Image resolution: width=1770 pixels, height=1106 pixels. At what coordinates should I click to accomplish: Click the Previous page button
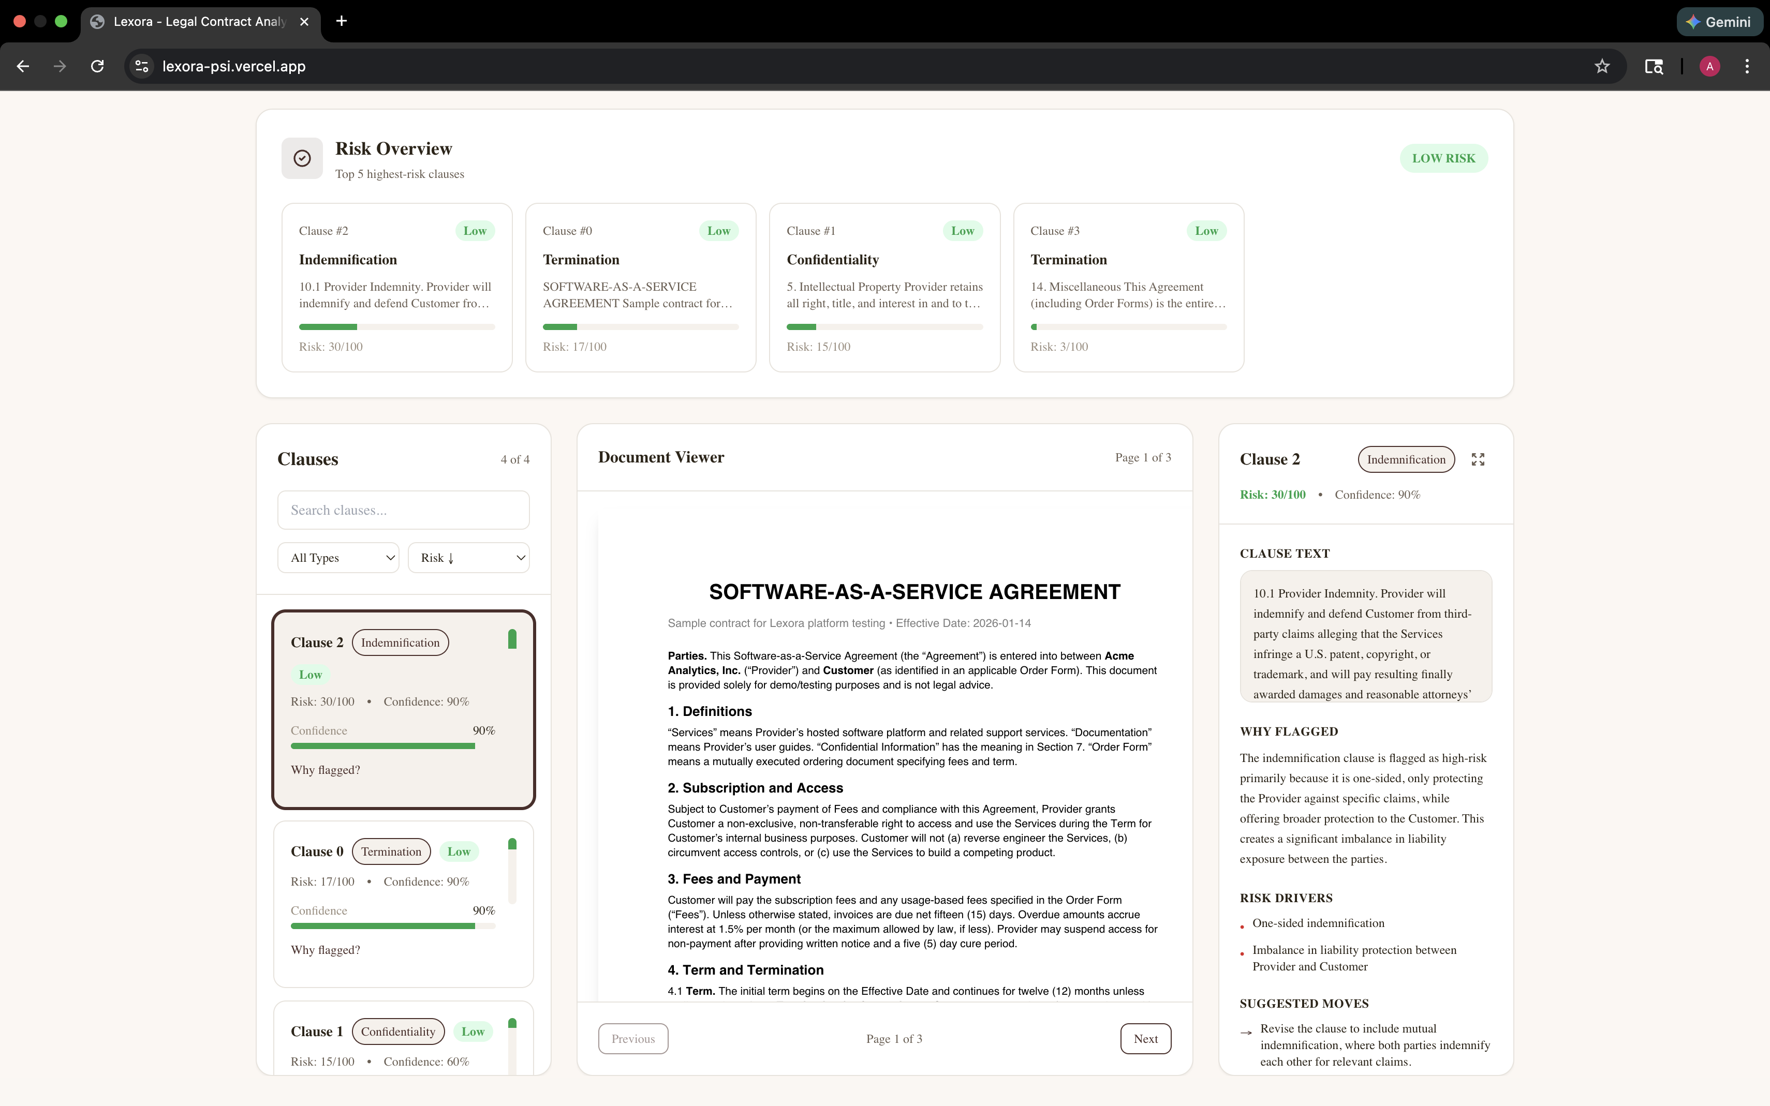pos(633,1039)
